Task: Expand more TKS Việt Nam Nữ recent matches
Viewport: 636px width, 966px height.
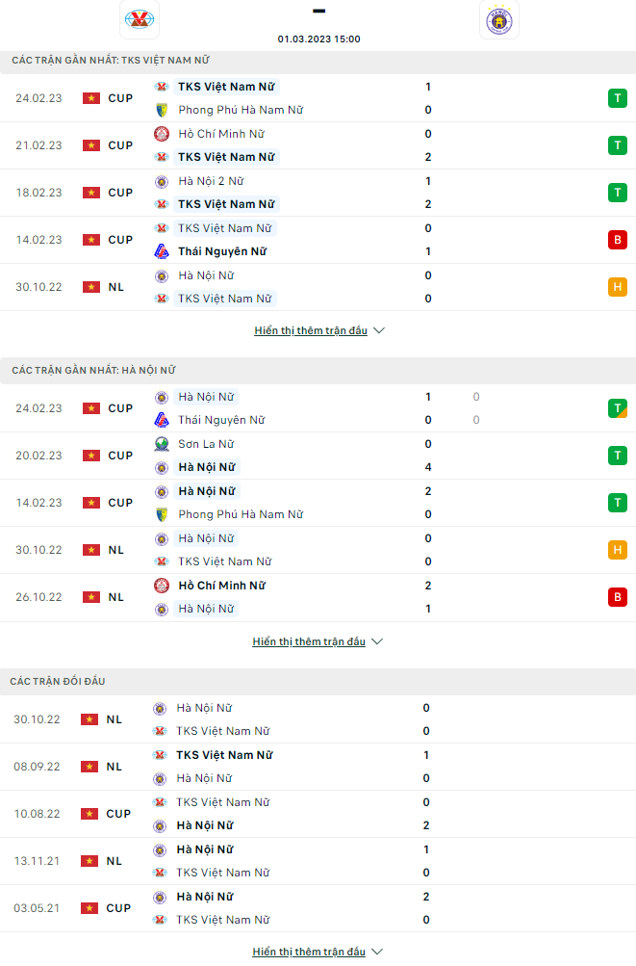Action: pyautogui.click(x=318, y=330)
